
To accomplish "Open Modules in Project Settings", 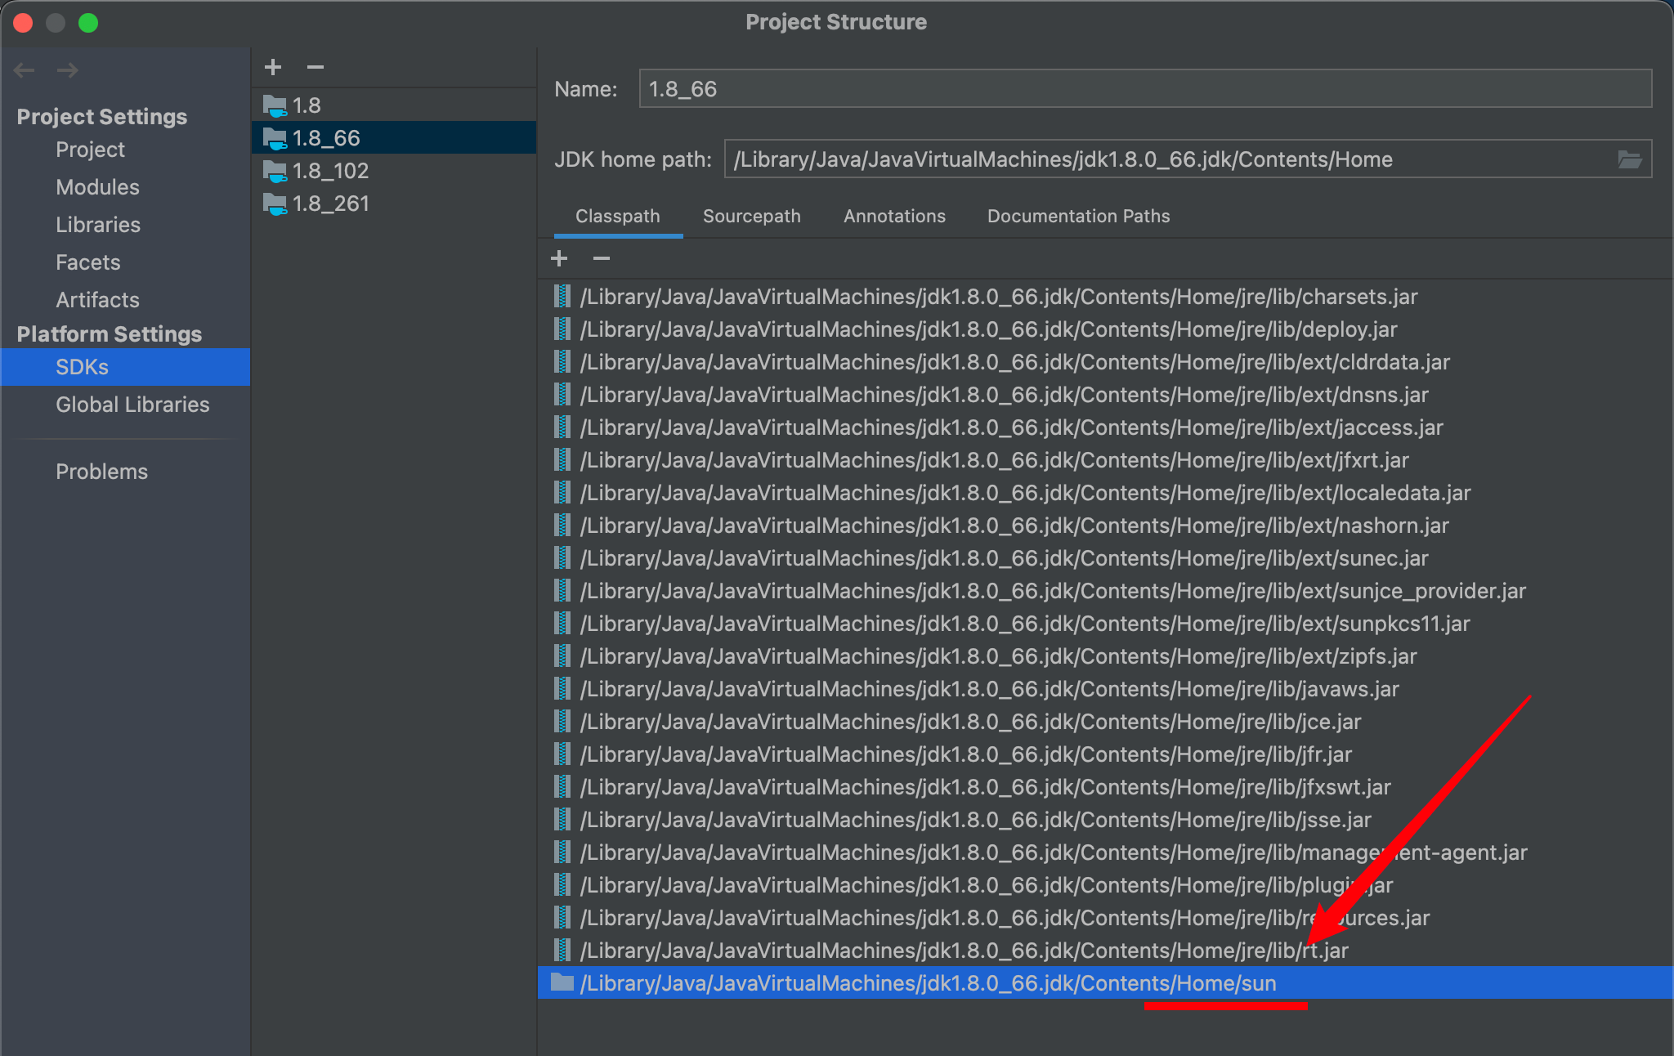I will coord(97,187).
